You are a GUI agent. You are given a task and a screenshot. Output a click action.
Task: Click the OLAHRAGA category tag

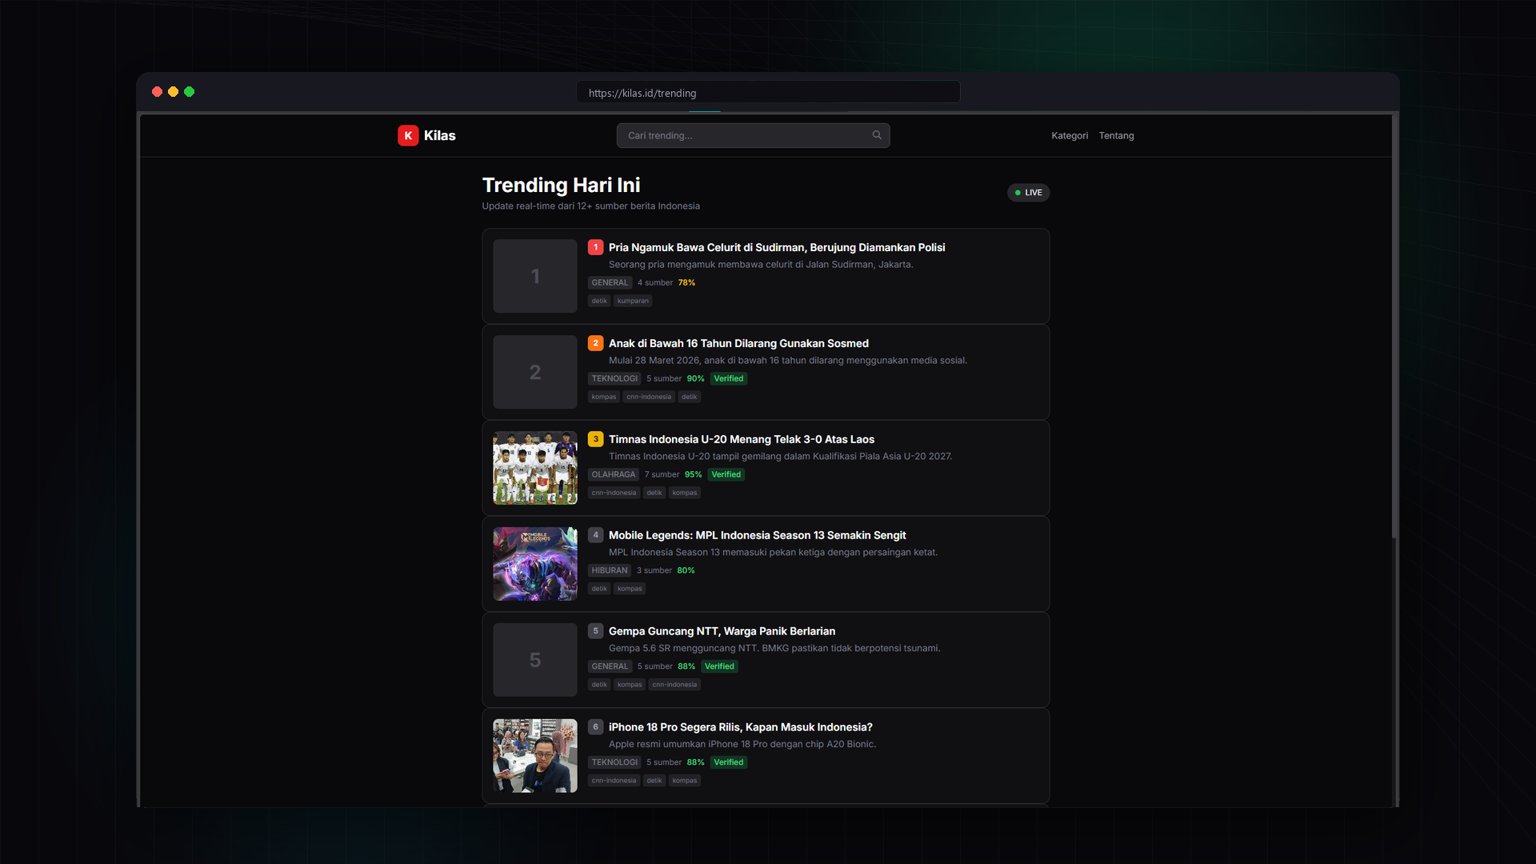(x=613, y=474)
